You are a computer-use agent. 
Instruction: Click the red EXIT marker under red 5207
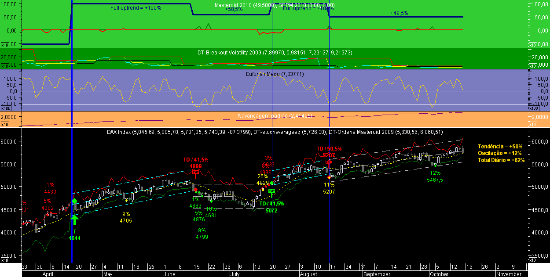point(328,162)
